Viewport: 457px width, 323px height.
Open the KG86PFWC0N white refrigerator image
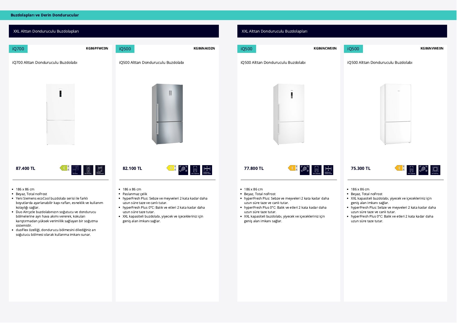60,114
